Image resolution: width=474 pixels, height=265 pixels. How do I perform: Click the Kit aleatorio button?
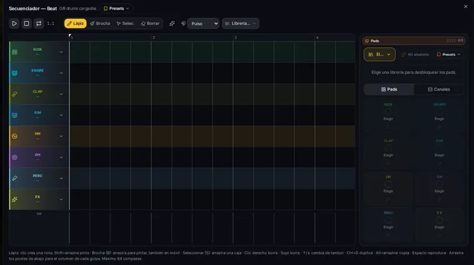[x=415, y=55]
